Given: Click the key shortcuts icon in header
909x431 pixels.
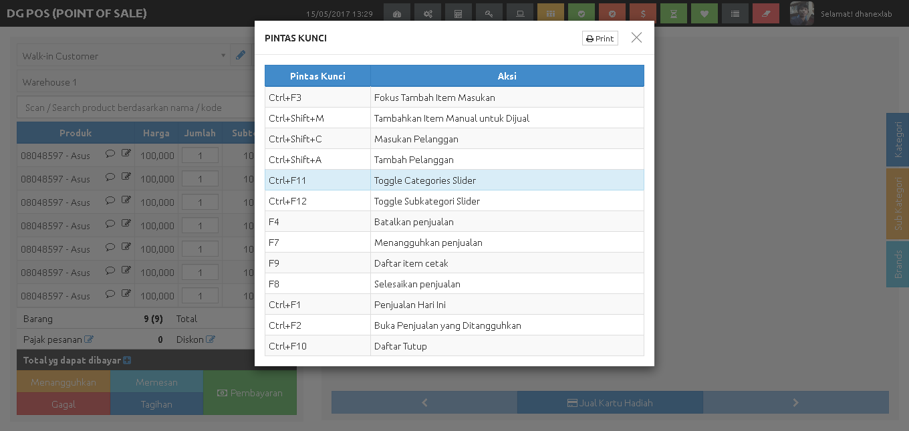Looking at the screenshot, I should pos(489,13).
